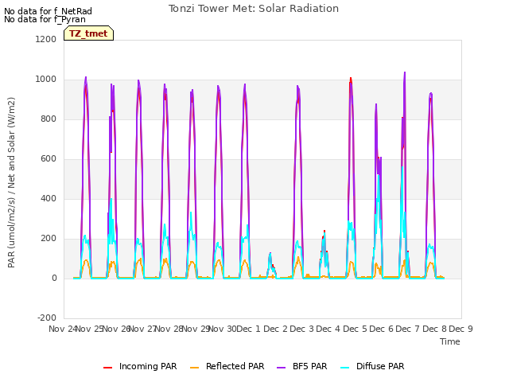This screenshot has height=382, width=509.
Task: Click the orange Reflected PAR legend swatch
Action: coord(194,368)
